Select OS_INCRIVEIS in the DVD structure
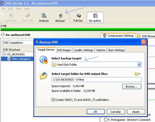This screenshot has width=155, height=122. pyautogui.click(x=15, y=54)
